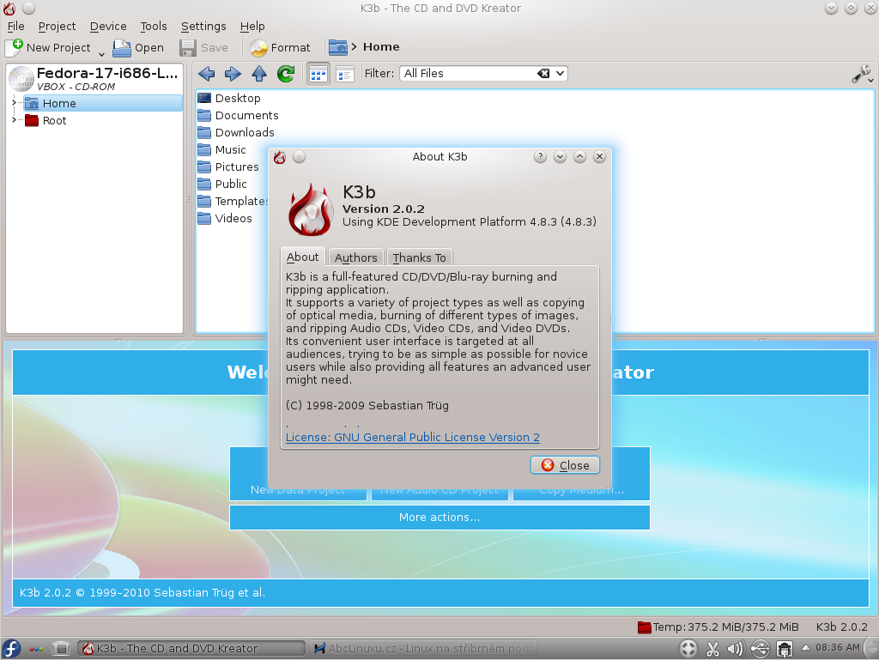Select Root in the folder tree
The width and height of the screenshot is (879, 660).
coord(54,120)
